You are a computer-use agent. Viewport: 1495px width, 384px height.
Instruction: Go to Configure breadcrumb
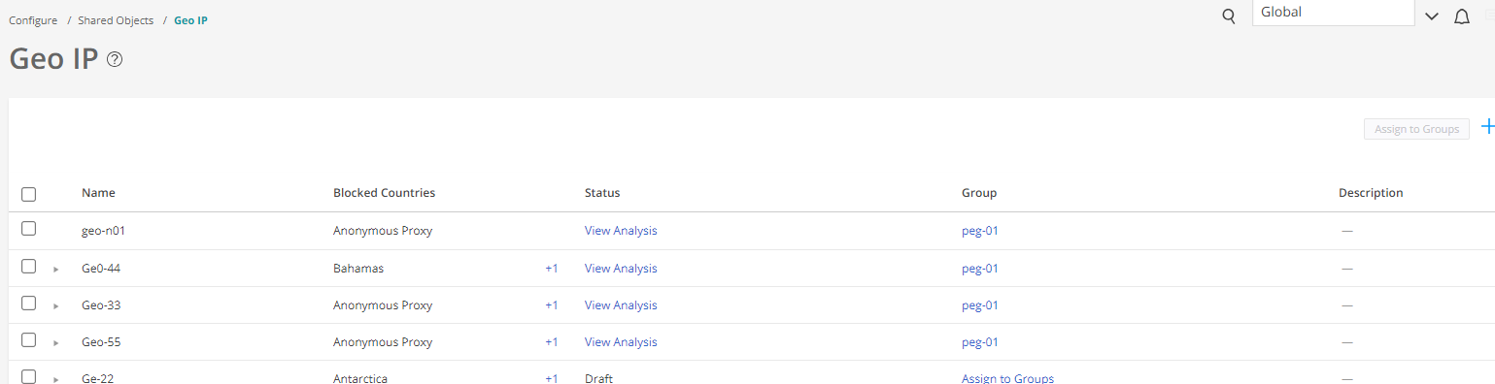click(33, 20)
